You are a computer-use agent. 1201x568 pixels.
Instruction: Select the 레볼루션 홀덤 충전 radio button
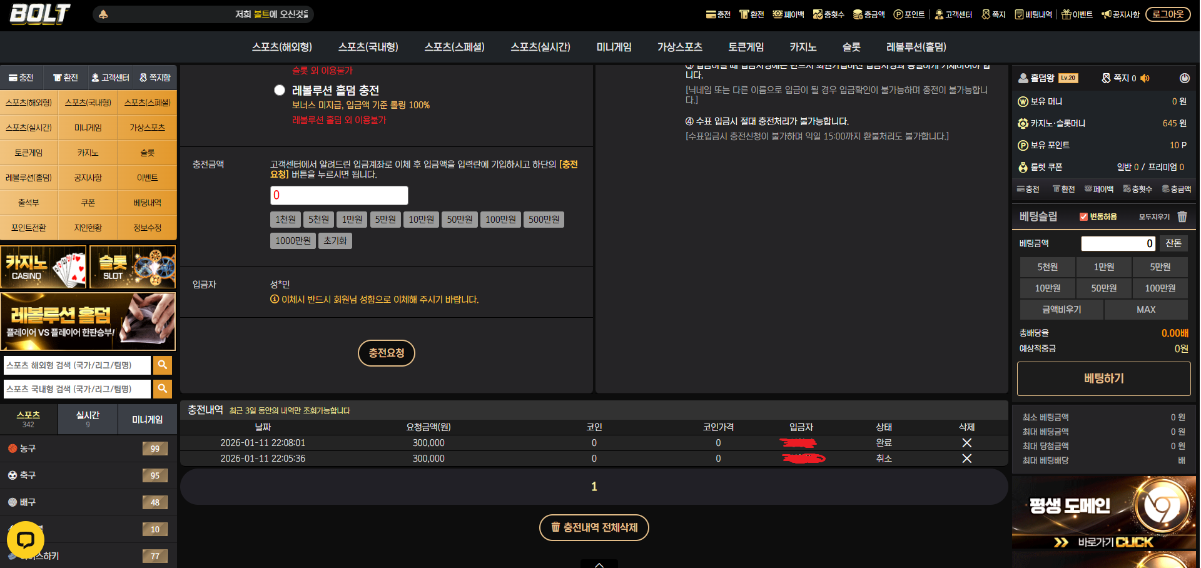pos(280,91)
